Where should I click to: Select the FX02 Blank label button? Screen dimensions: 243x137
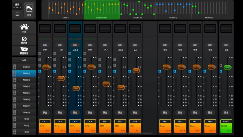(180, 126)
